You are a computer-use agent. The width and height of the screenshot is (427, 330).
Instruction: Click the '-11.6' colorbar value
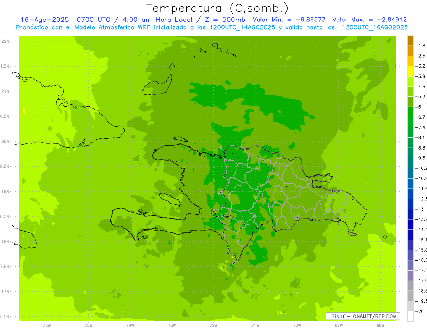click(421, 188)
